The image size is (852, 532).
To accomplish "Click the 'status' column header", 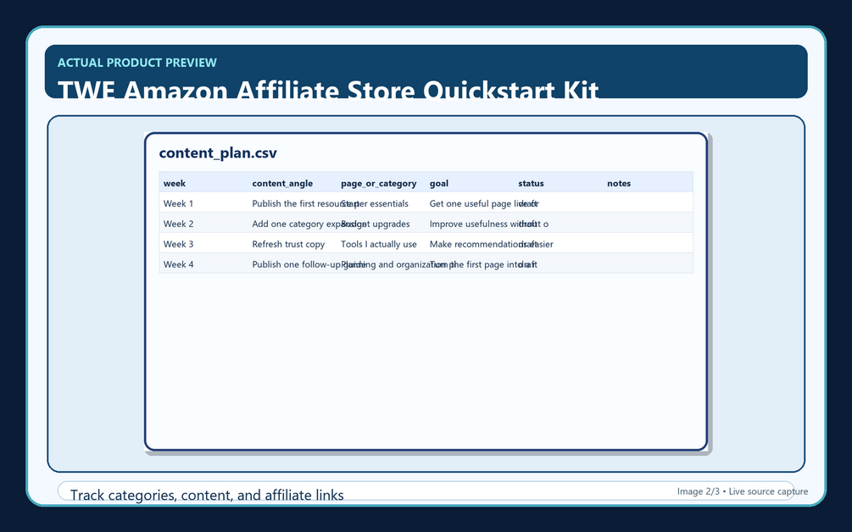I will point(531,184).
